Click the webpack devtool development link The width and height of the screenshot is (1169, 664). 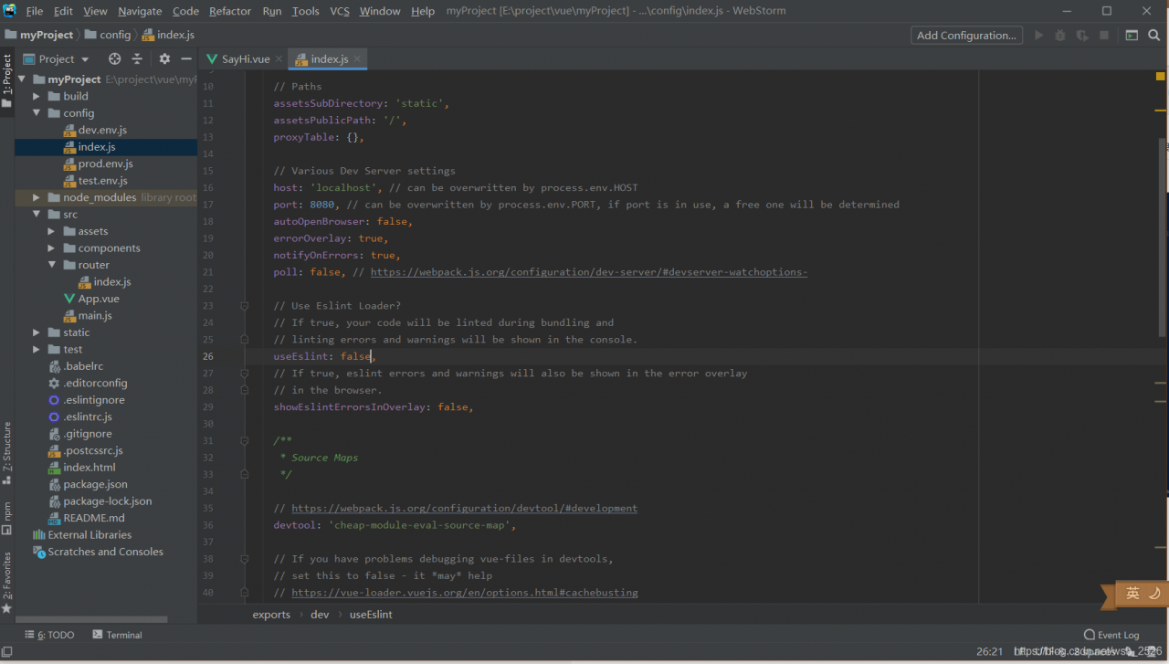(x=464, y=508)
